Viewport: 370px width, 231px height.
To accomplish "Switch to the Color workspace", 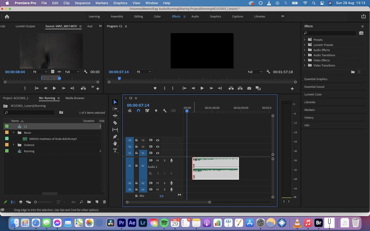I will coord(157,16).
